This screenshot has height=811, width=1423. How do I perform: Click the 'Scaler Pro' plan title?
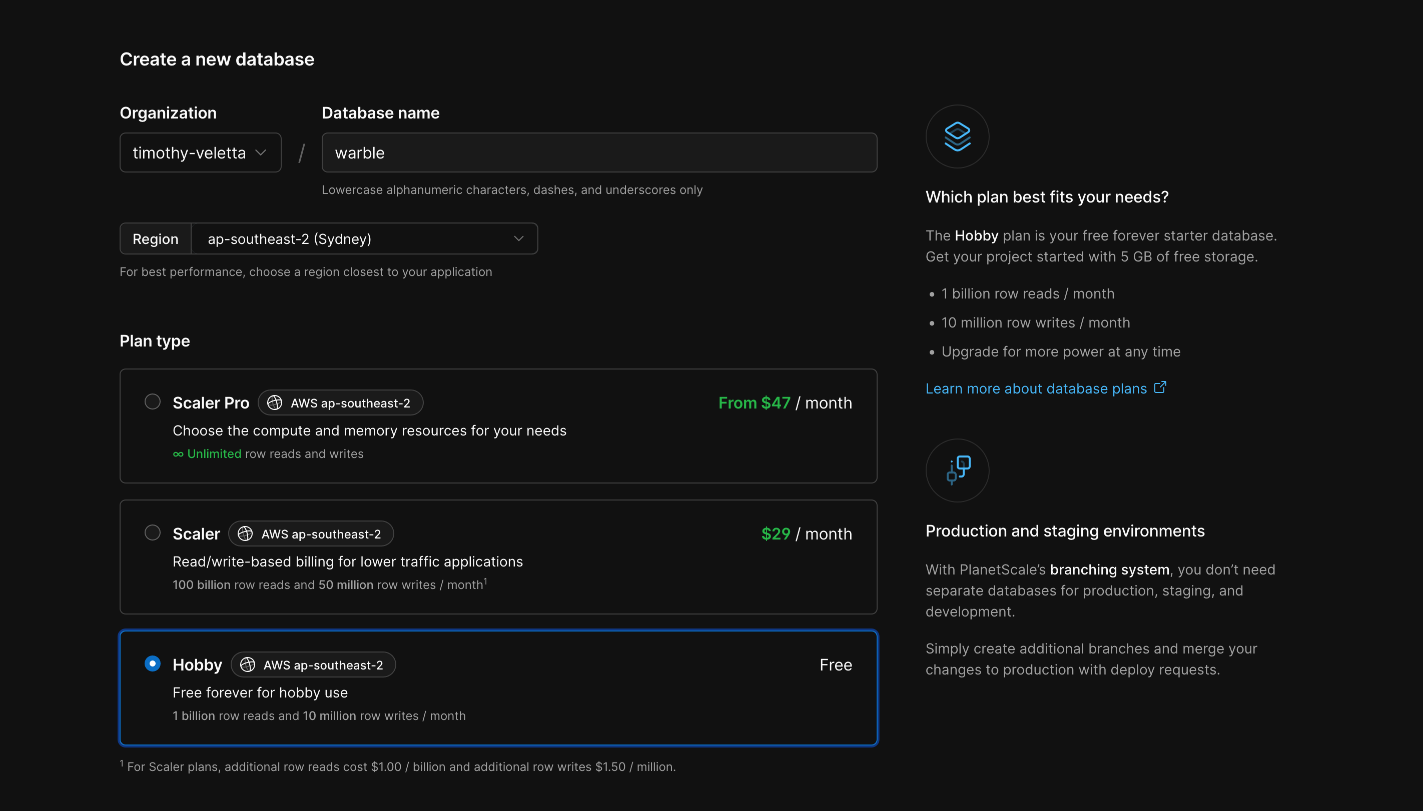click(211, 402)
